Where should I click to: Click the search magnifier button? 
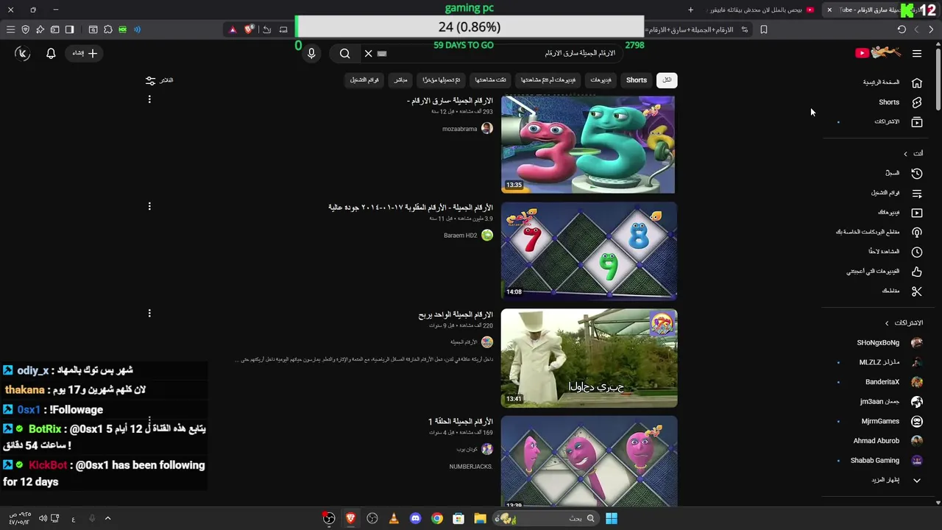[x=344, y=54]
